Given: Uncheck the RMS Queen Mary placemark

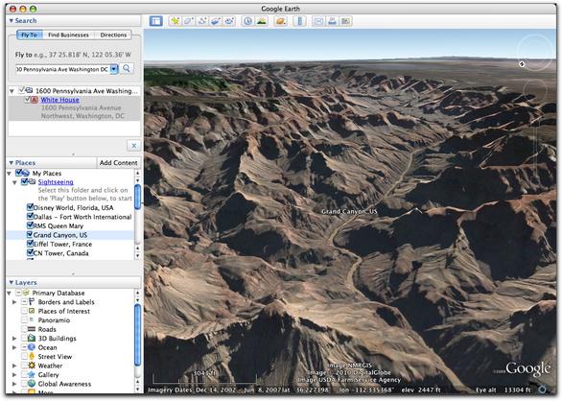Looking at the screenshot, I should (30, 225).
